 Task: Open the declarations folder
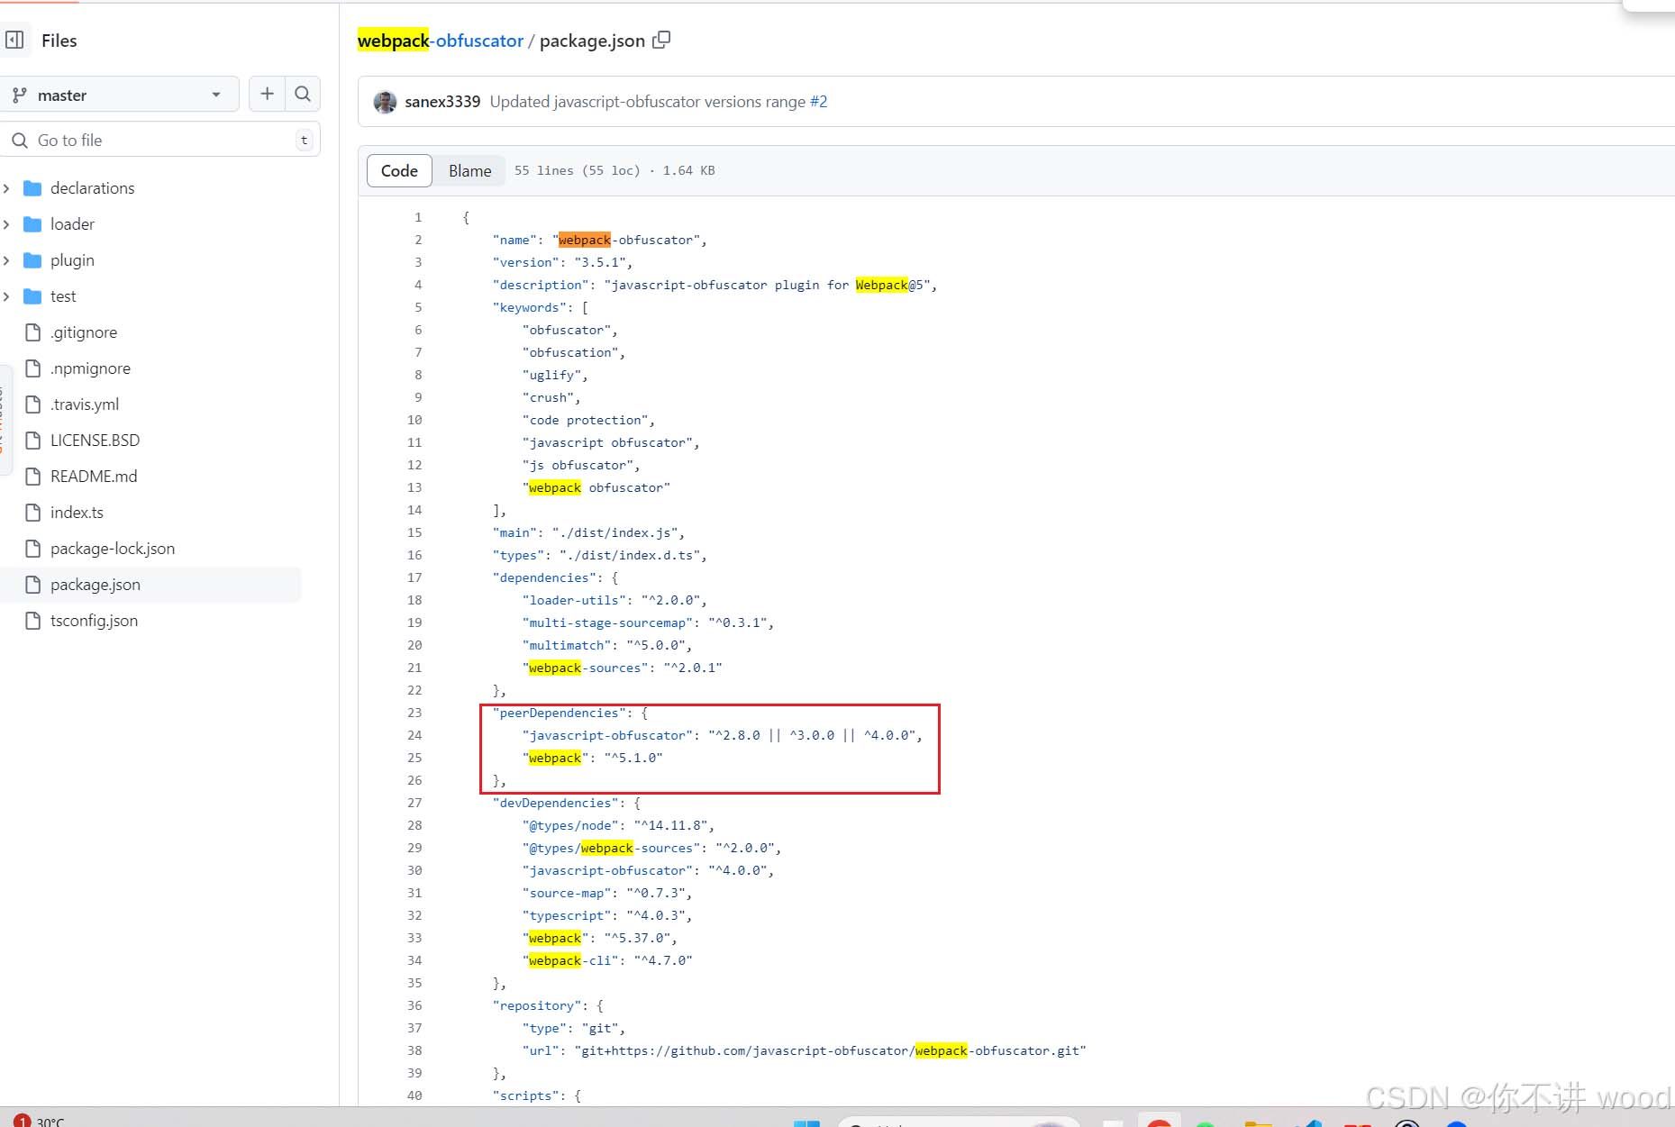tap(92, 188)
